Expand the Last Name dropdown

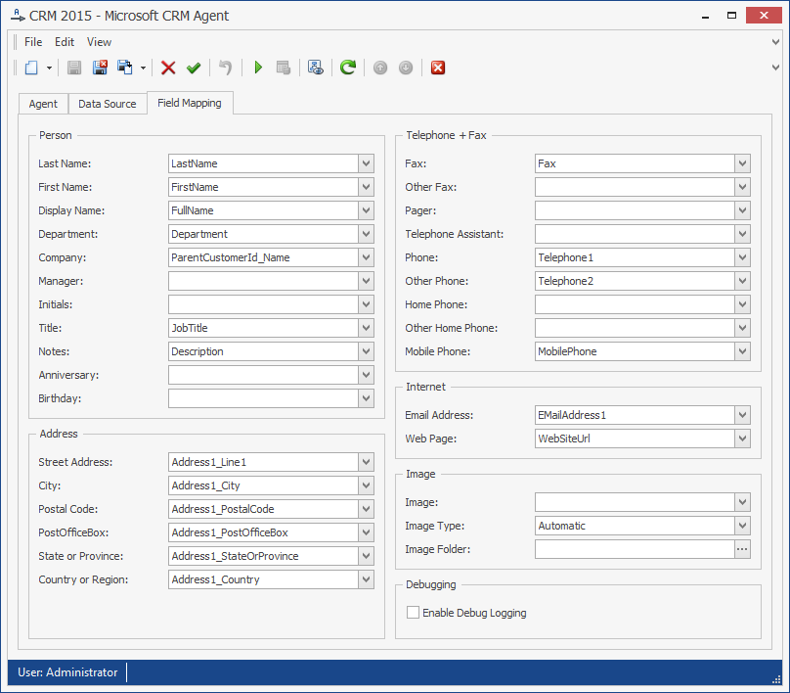click(367, 163)
